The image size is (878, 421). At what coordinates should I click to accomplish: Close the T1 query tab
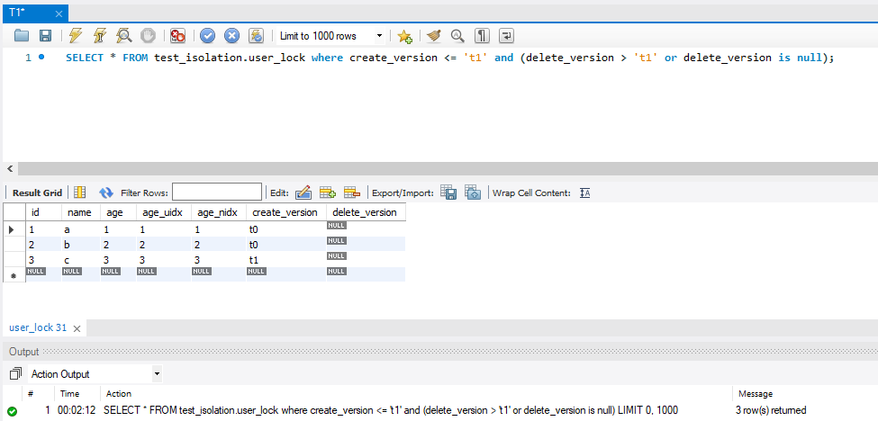(59, 13)
